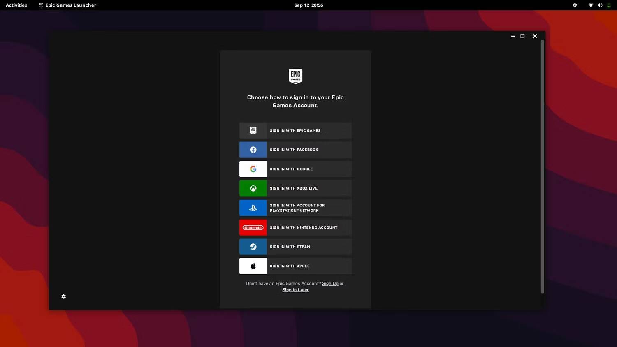Screen dimensions: 617x347
Task: Select the Xbox Live icon
Action: [253, 188]
